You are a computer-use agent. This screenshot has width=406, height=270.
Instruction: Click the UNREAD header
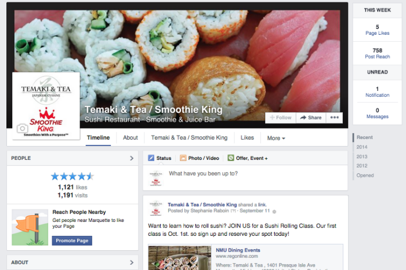(x=377, y=72)
